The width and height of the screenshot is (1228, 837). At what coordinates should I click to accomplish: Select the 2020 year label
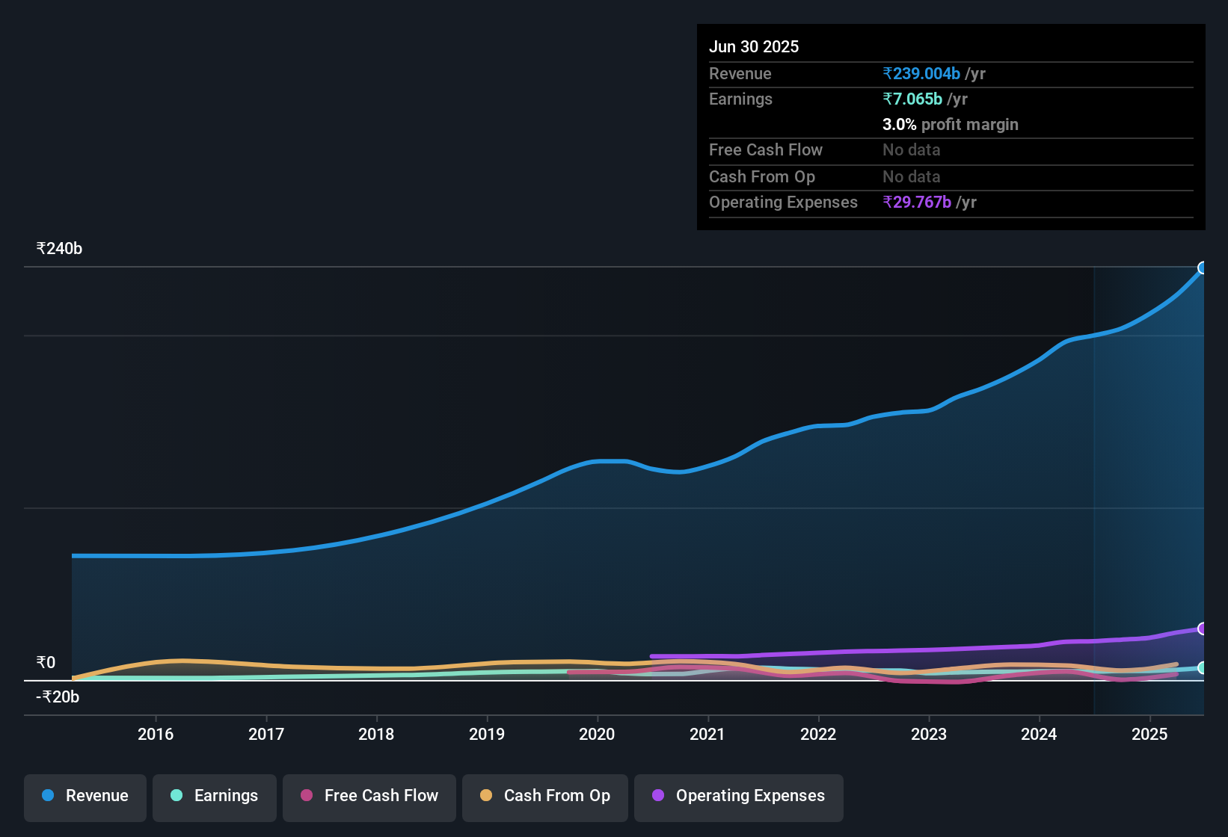(x=596, y=735)
